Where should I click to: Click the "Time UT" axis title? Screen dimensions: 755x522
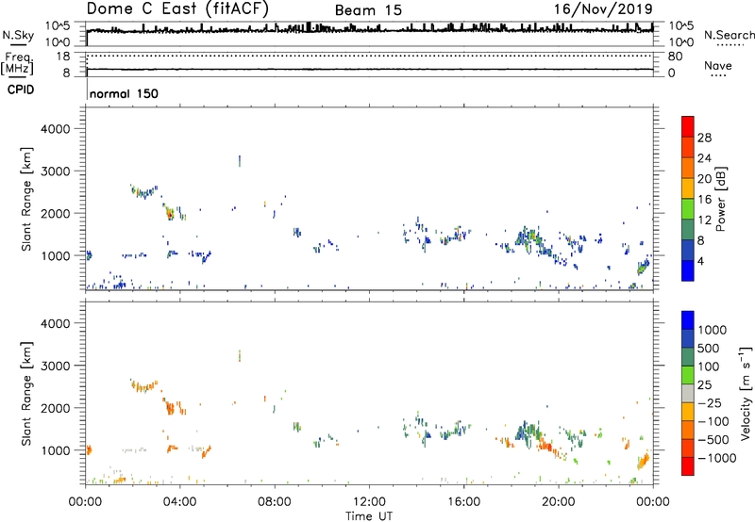click(369, 516)
